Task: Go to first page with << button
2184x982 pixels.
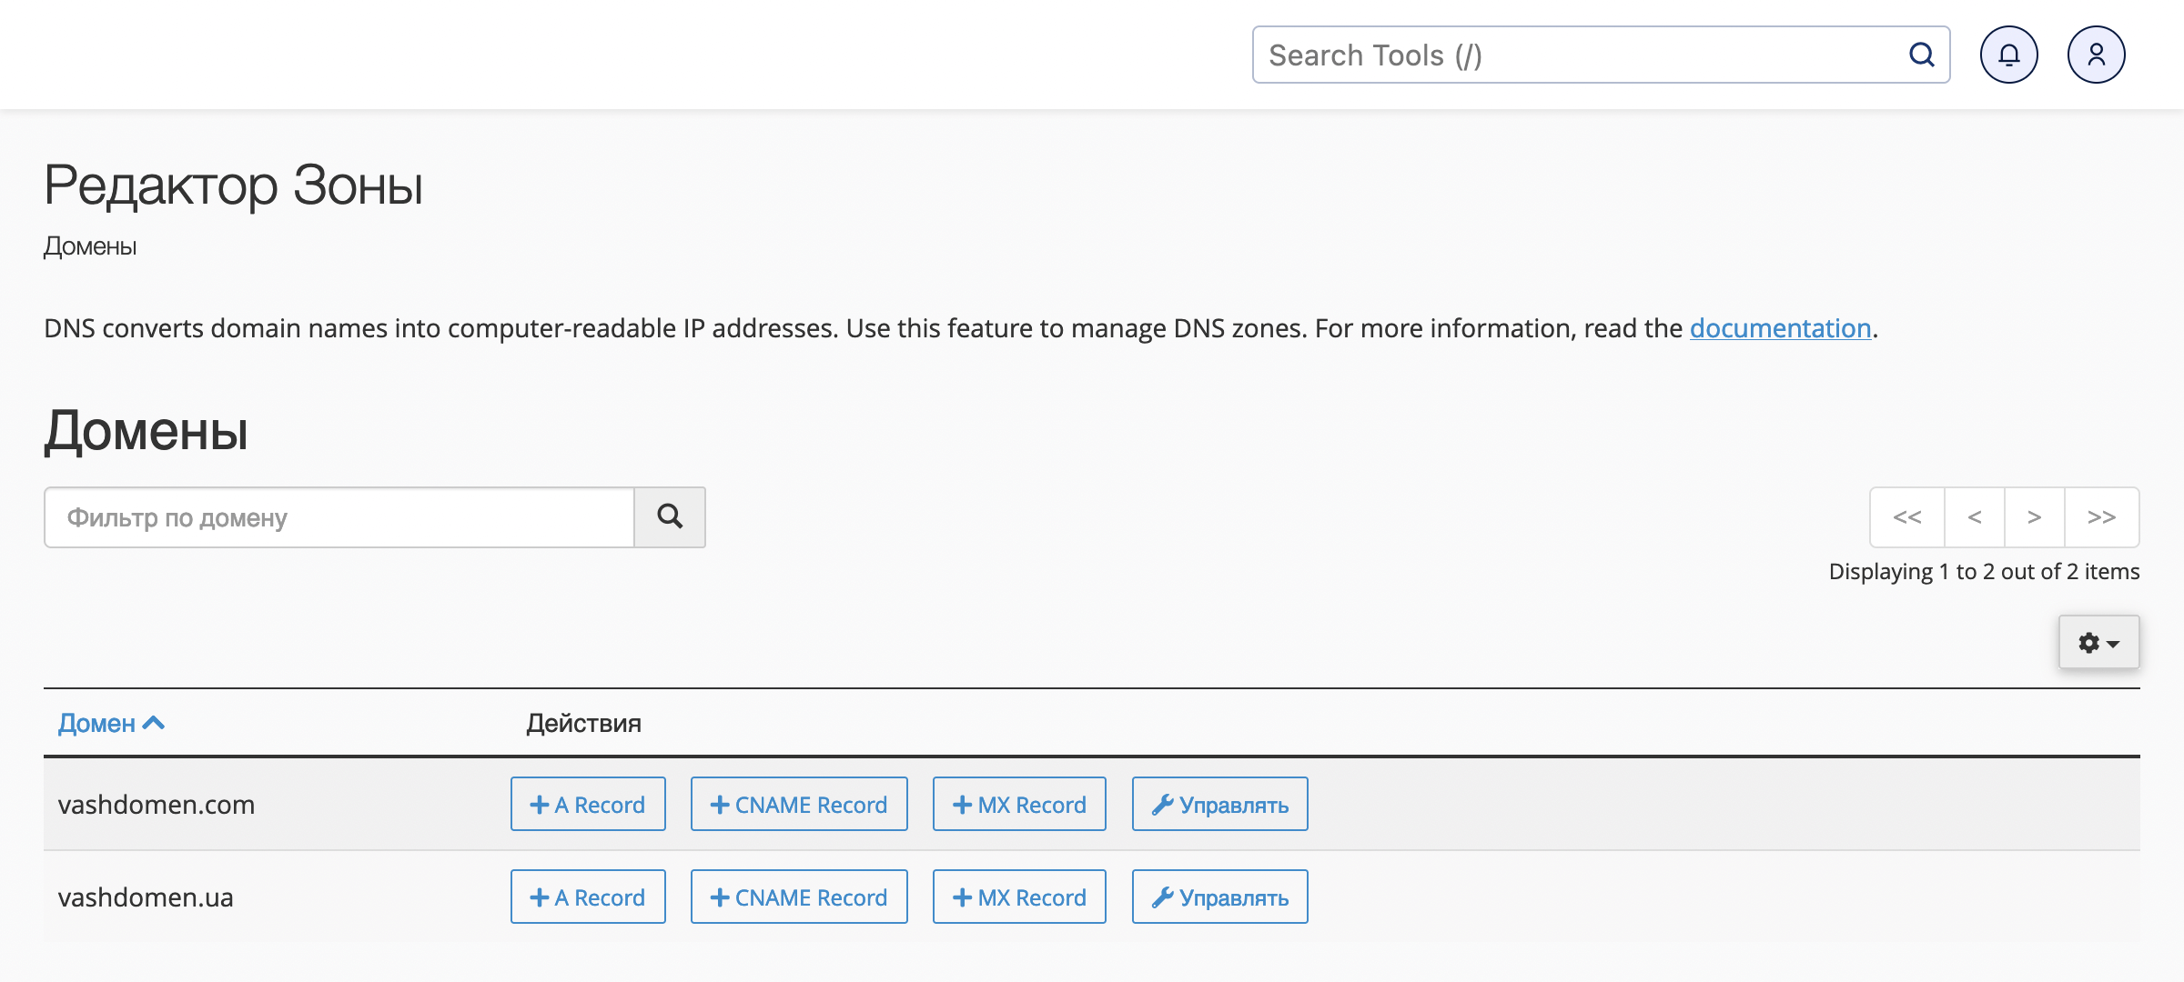Action: coord(1906,516)
